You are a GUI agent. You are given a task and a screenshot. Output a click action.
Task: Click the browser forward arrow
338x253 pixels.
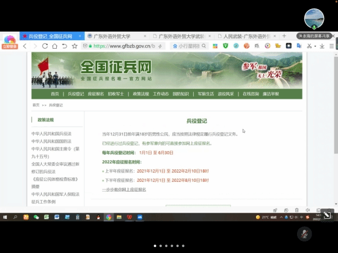coord(35,46)
